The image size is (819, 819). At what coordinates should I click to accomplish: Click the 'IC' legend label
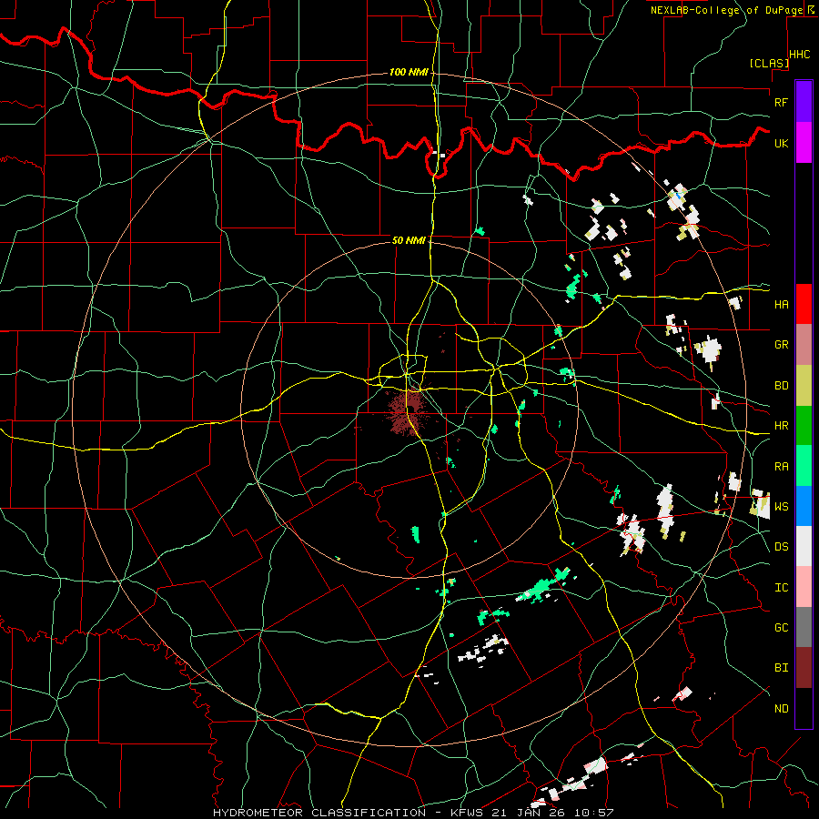[x=781, y=588]
